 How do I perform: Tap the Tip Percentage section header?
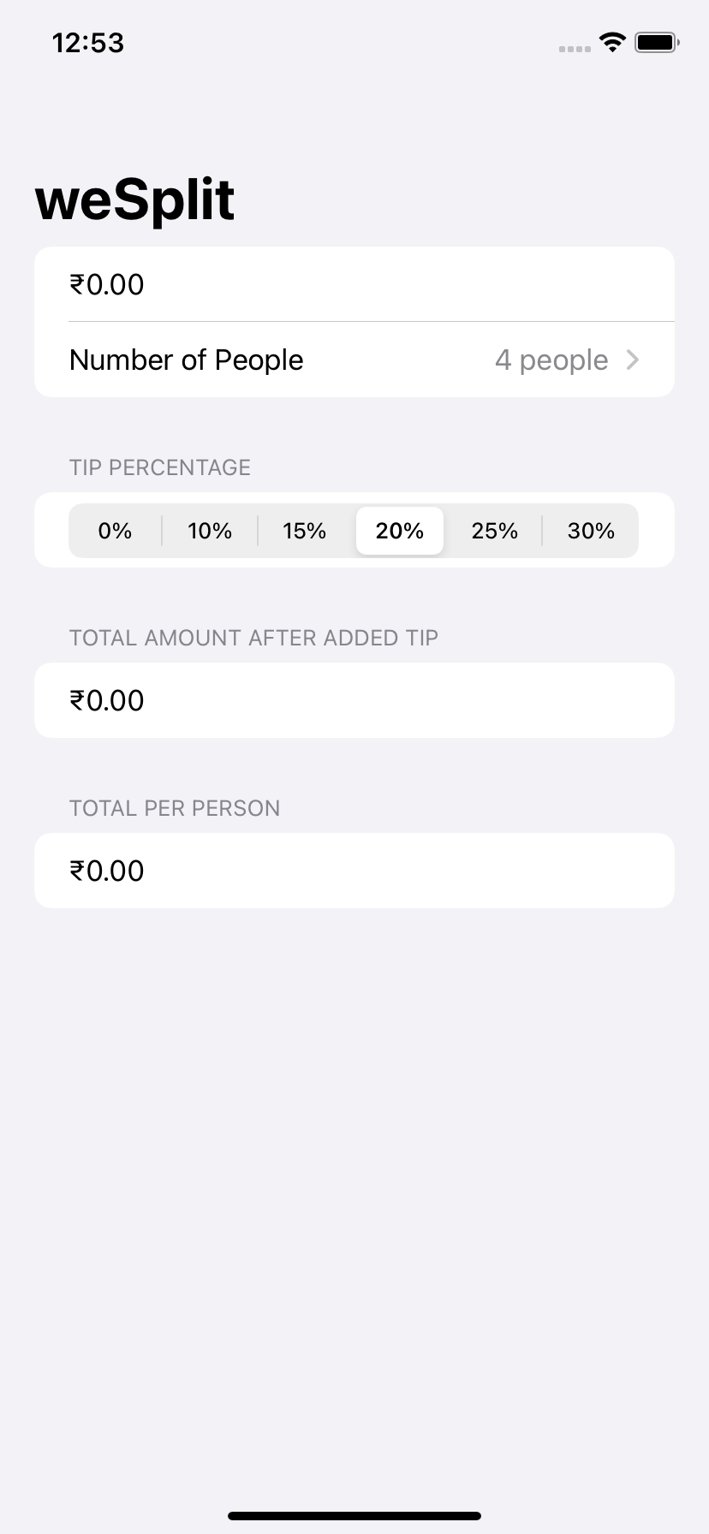[160, 467]
